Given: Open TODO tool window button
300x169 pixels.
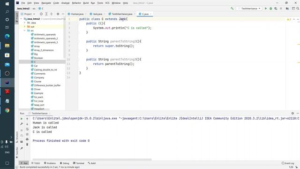Looking at the screenshot, I should pos(36,163).
